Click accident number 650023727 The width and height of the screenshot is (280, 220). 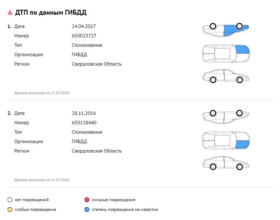[84, 36]
